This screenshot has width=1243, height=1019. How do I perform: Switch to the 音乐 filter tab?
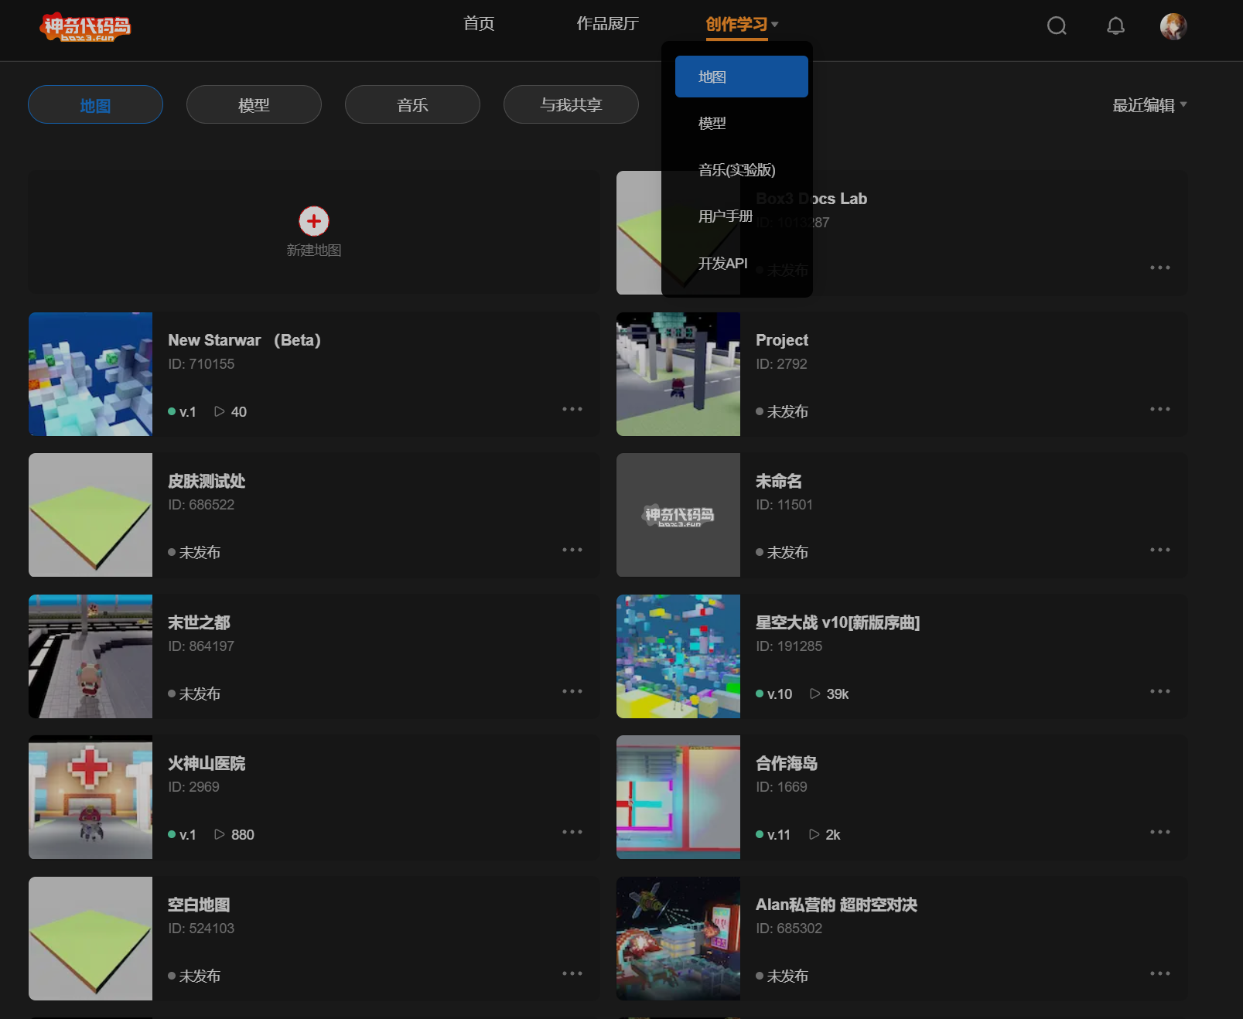point(412,104)
